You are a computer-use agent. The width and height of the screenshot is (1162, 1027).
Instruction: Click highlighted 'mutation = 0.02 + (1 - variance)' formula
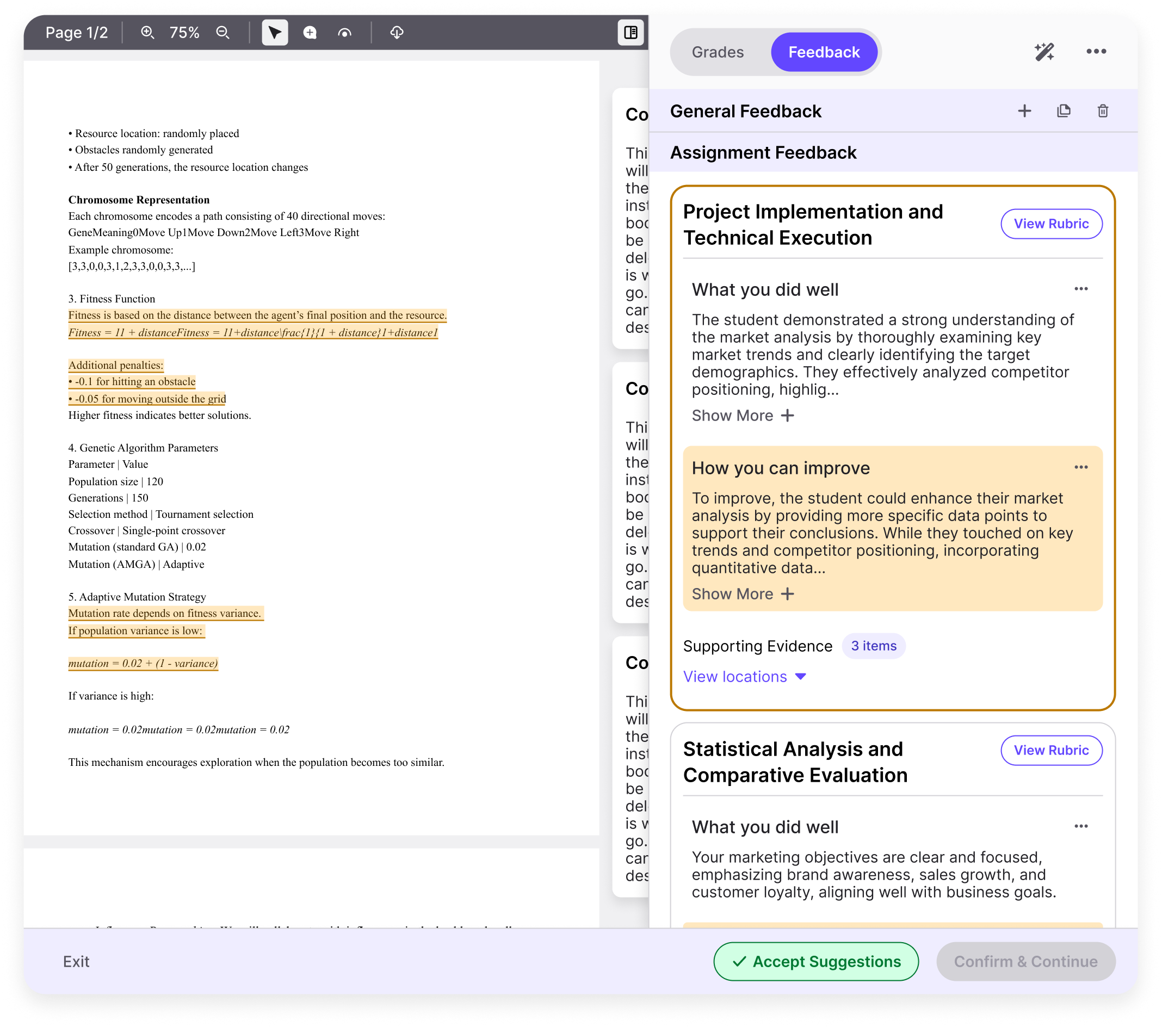(143, 663)
